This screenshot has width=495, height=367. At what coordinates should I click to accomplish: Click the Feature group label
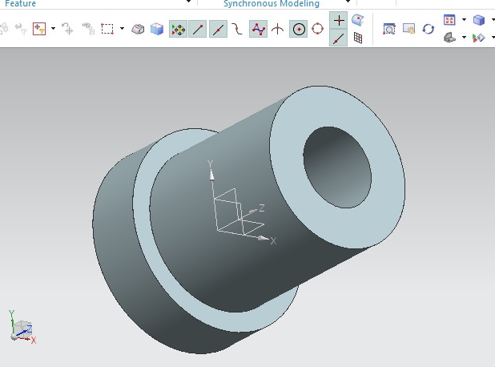pos(21,3)
